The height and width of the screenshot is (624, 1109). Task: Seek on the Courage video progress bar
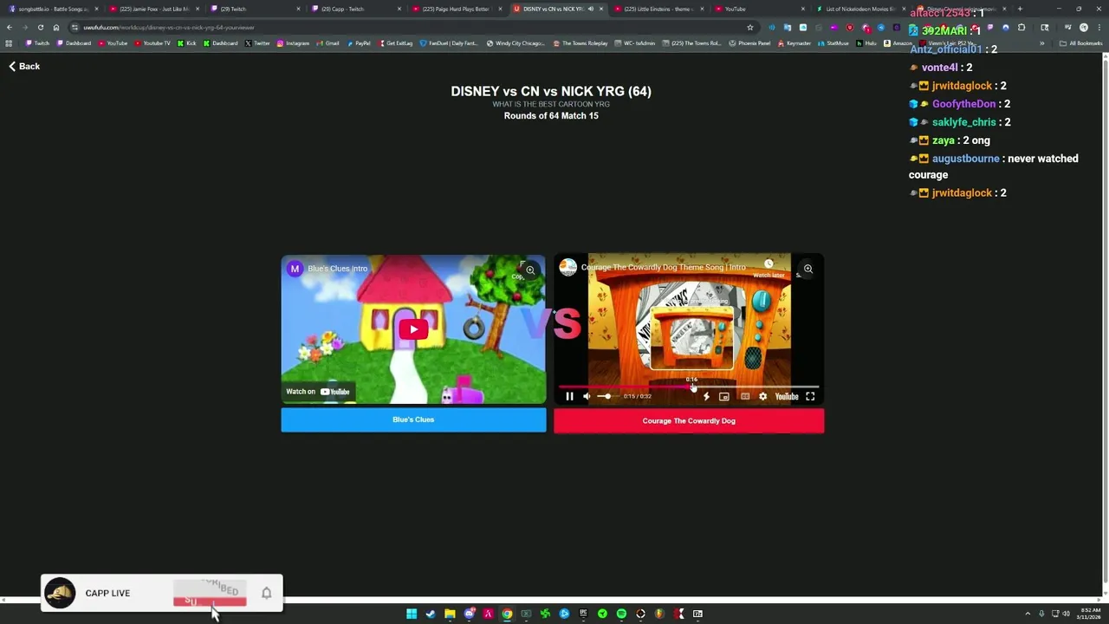tap(689, 387)
